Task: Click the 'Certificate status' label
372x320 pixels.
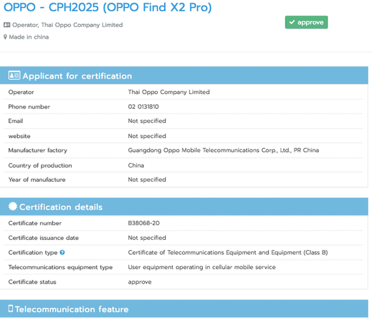Action: click(x=33, y=282)
